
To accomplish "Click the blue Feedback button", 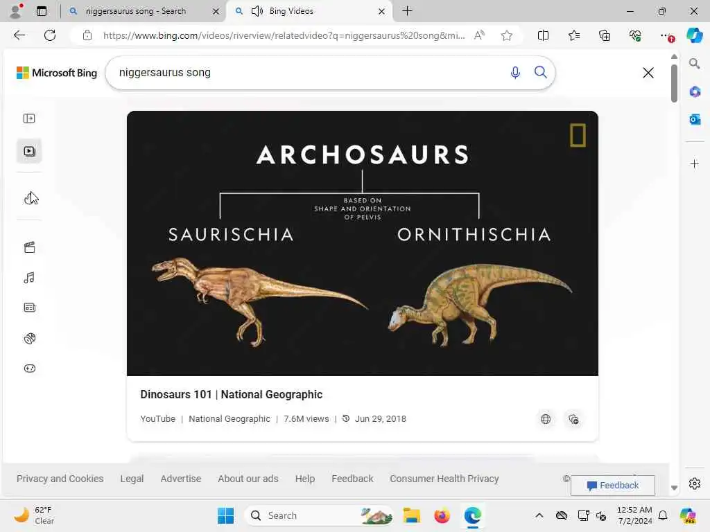I will (613, 486).
